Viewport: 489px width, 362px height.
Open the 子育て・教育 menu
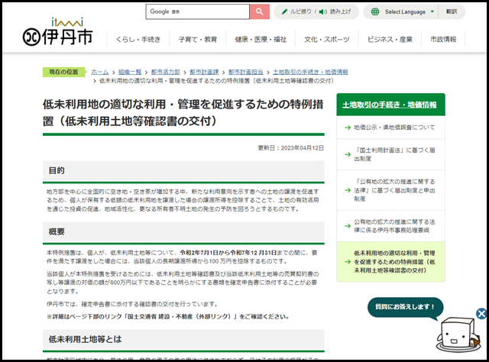tap(198, 39)
